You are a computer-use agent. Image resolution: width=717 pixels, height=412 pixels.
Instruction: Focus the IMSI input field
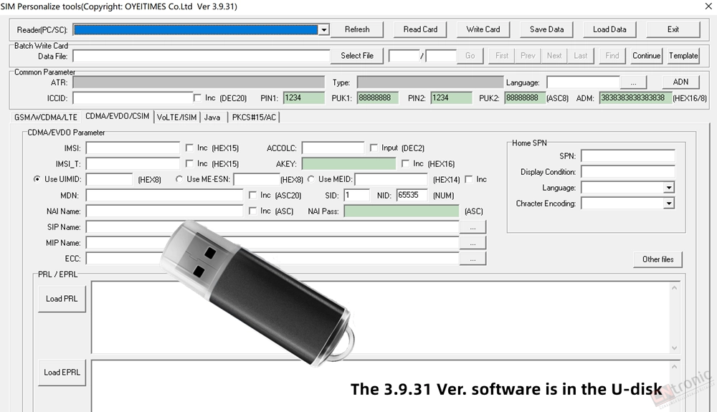(x=133, y=148)
